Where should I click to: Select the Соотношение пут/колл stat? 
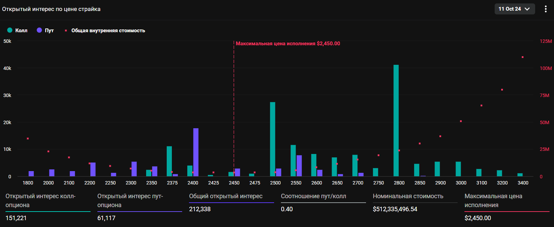[313, 196]
